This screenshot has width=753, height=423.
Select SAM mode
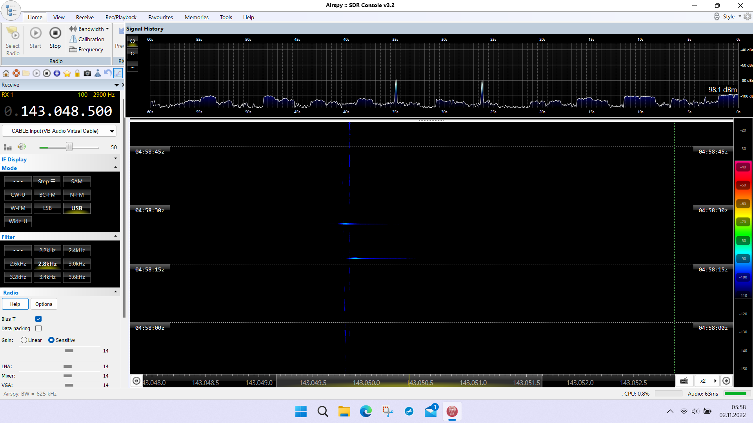pyautogui.click(x=77, y=181)
